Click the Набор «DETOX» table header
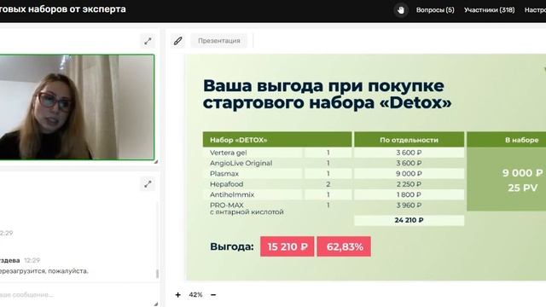The image size is (546, 307). tap(277, 140)
